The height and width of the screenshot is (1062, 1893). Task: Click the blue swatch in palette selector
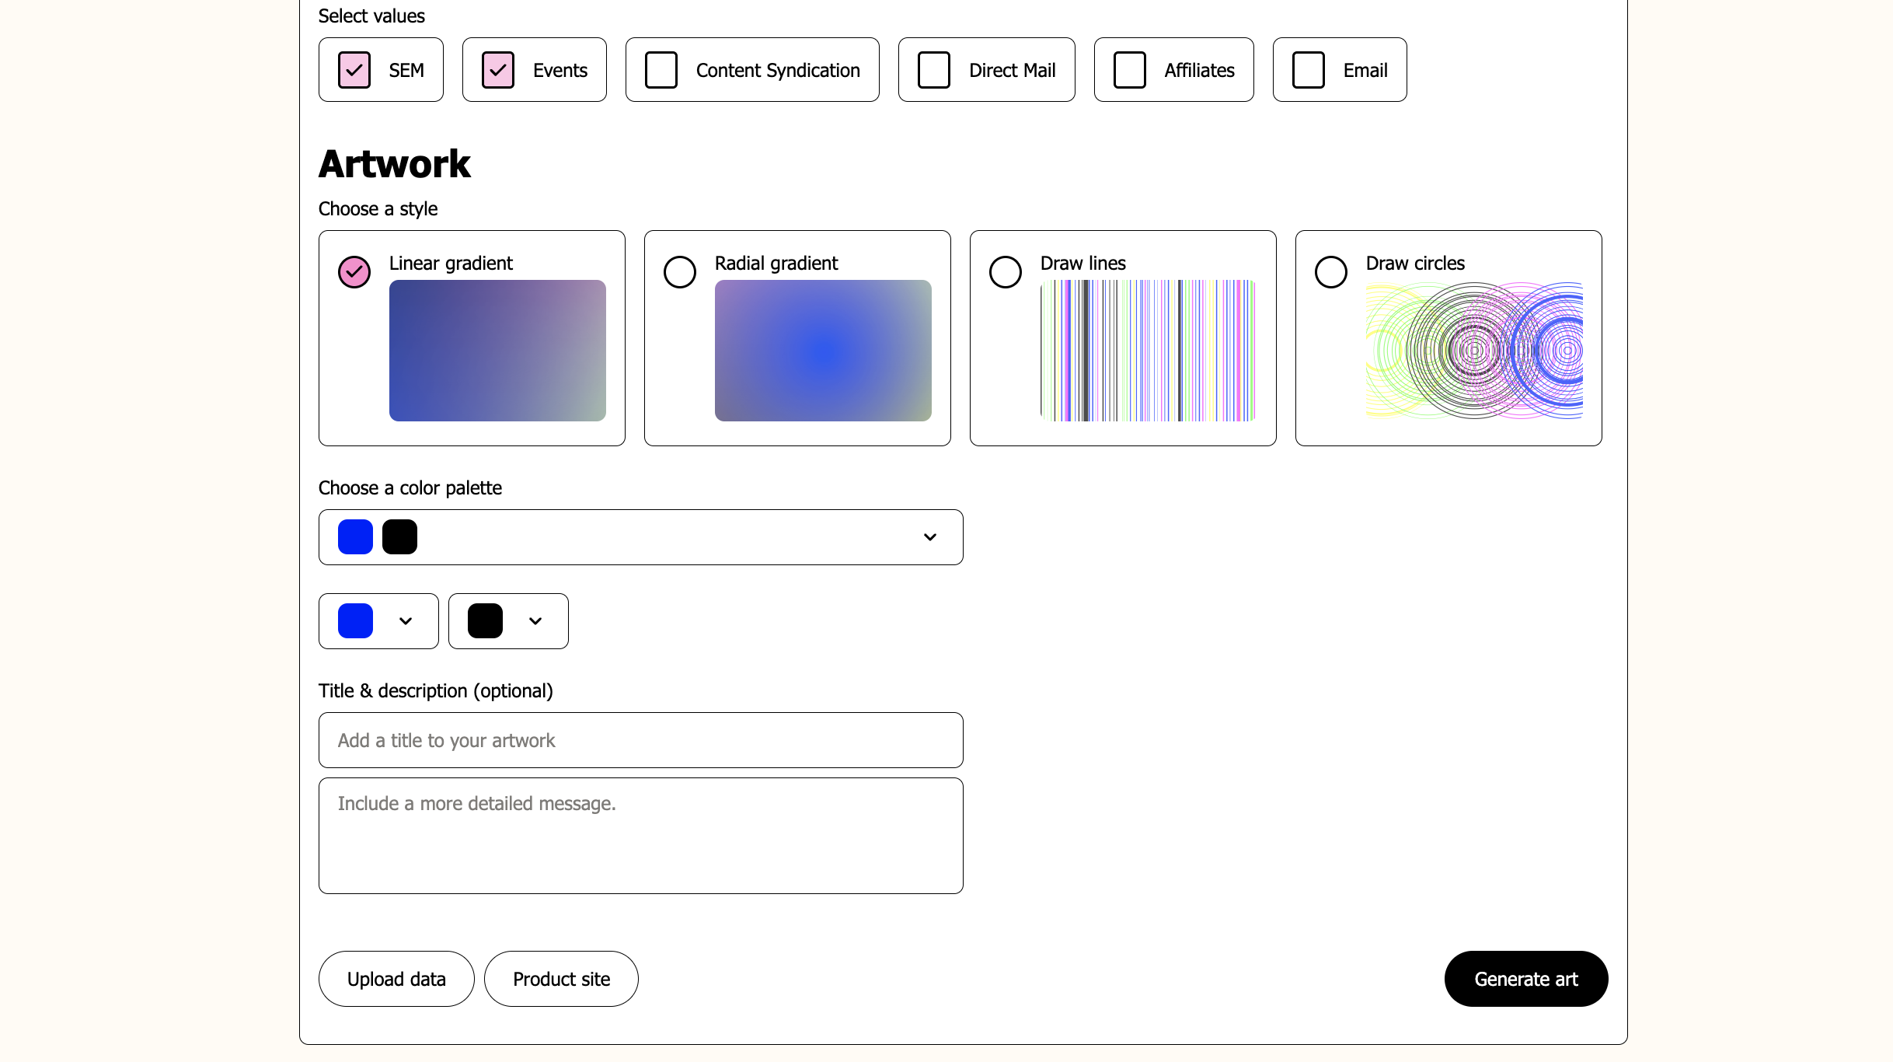coord(356,537)
